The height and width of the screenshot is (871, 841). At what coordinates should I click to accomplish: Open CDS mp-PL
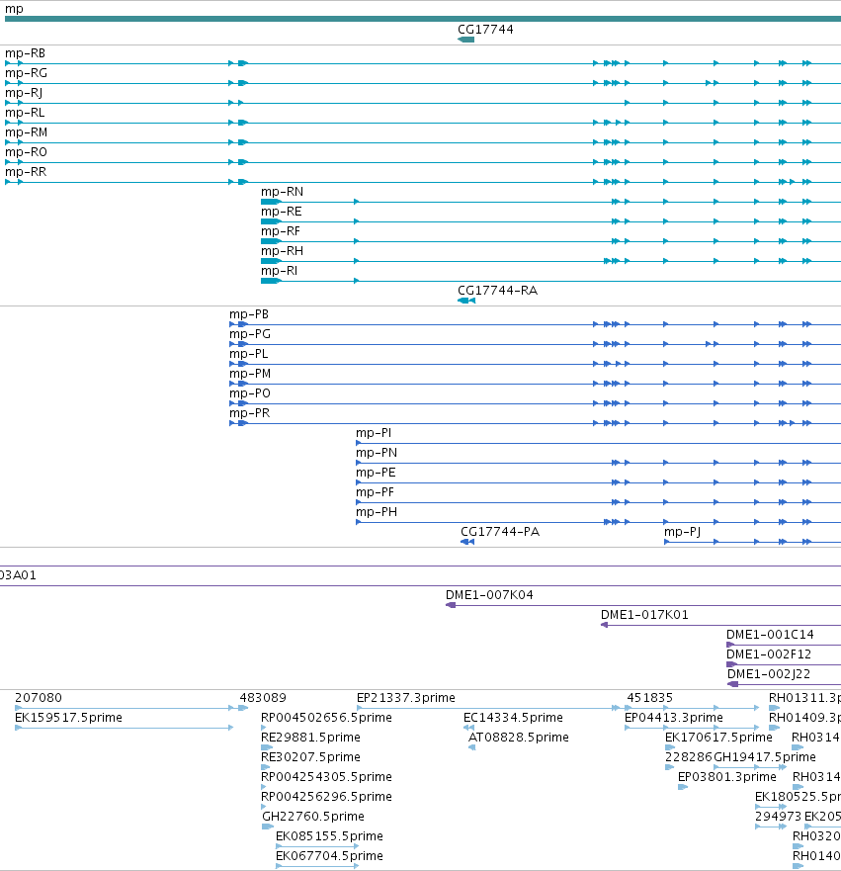248,354
